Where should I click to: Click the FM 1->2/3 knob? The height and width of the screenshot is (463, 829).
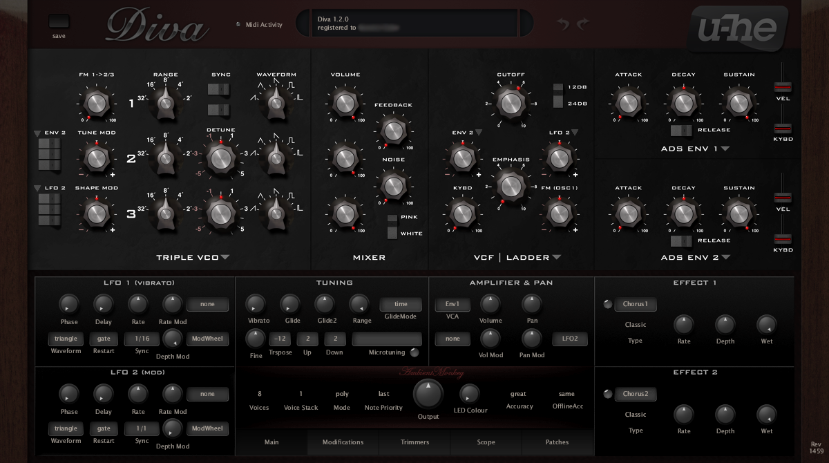tap(96, 103)
